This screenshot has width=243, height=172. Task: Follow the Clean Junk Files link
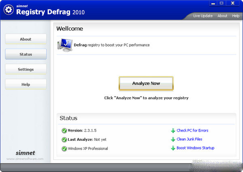190,139
